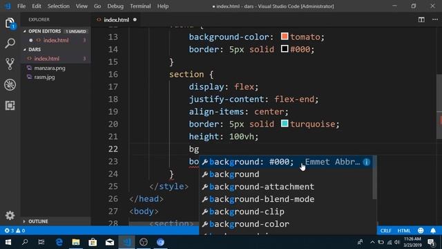Viewport: 442px width, 249px height.
Task: Open Task View on the taskbar
Action: click(x=41, y=242)
